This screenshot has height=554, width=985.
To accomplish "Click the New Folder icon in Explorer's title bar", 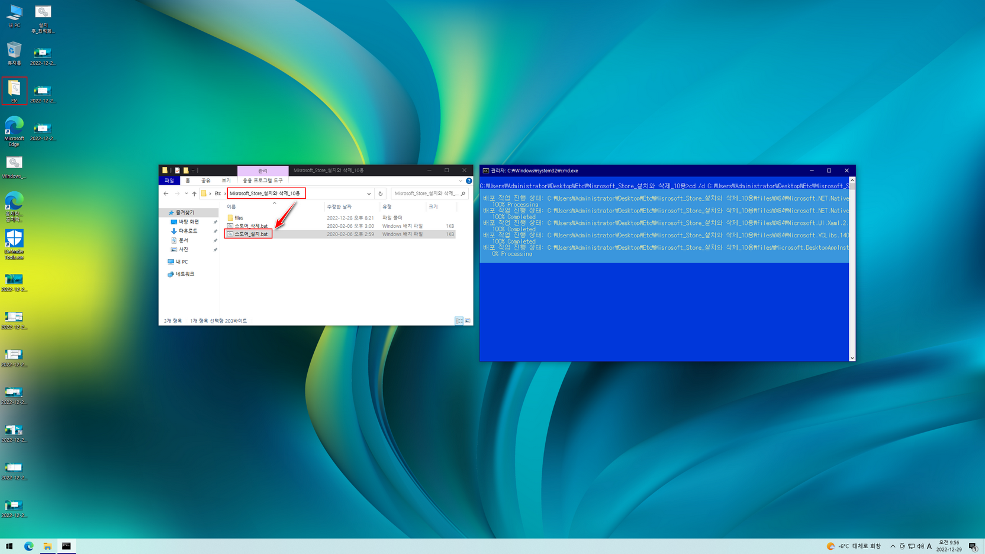I will 186,170.
